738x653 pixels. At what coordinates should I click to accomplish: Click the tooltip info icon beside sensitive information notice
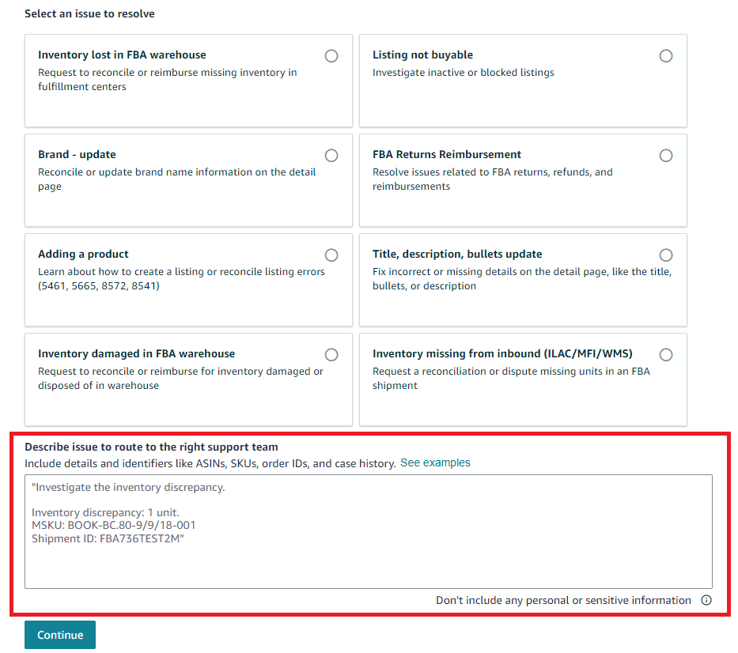coord(706,600)
